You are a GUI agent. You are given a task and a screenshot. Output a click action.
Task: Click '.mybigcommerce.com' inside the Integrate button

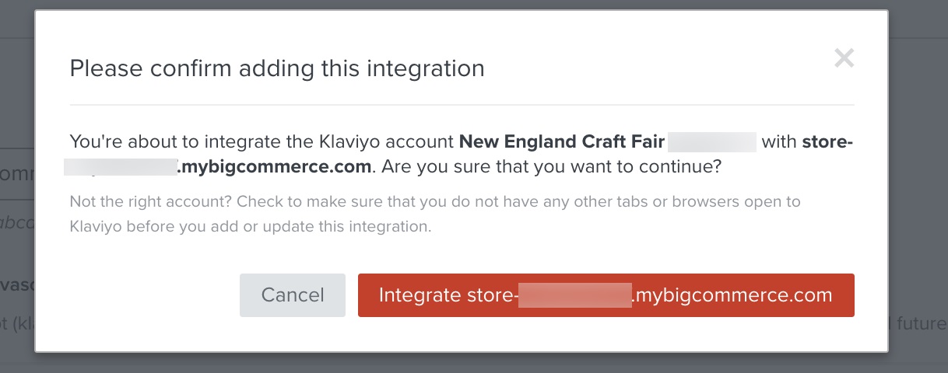tap(732, 295)
